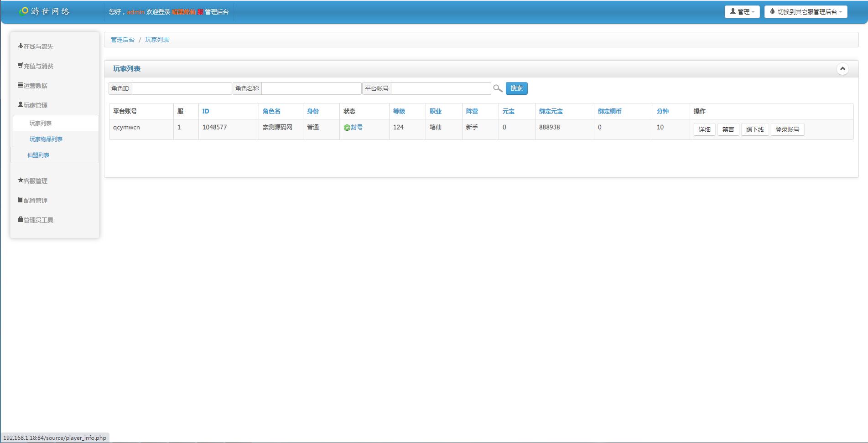The height and width of the screenshot is (443, 868).
Task: Open the 管理 user dropdown
Action: (x=742, y=12)
